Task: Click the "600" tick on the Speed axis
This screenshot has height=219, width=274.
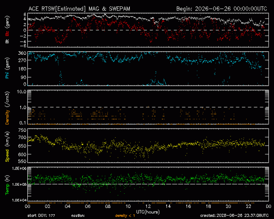Action: tap(22, 154)
